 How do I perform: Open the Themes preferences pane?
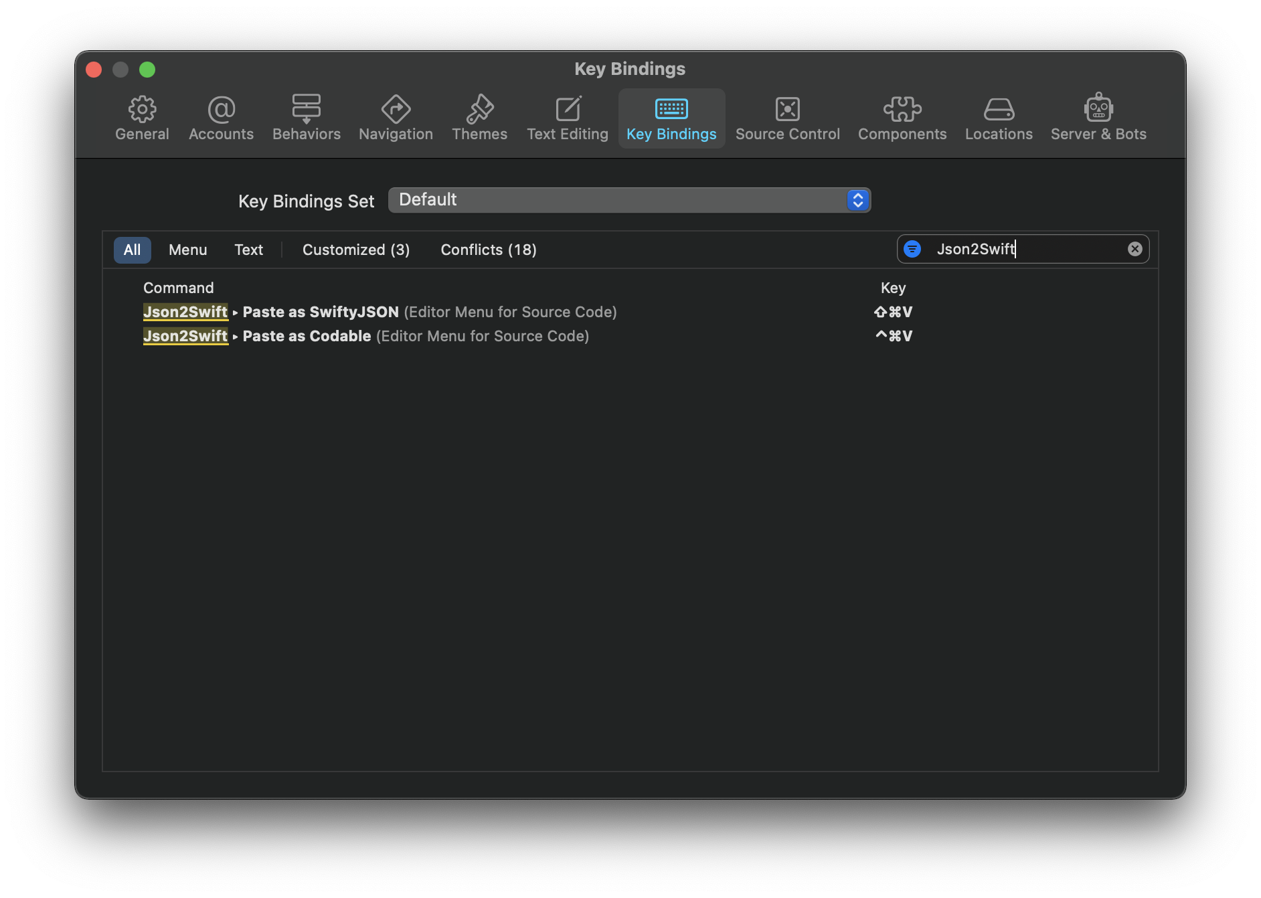[479, 118]
